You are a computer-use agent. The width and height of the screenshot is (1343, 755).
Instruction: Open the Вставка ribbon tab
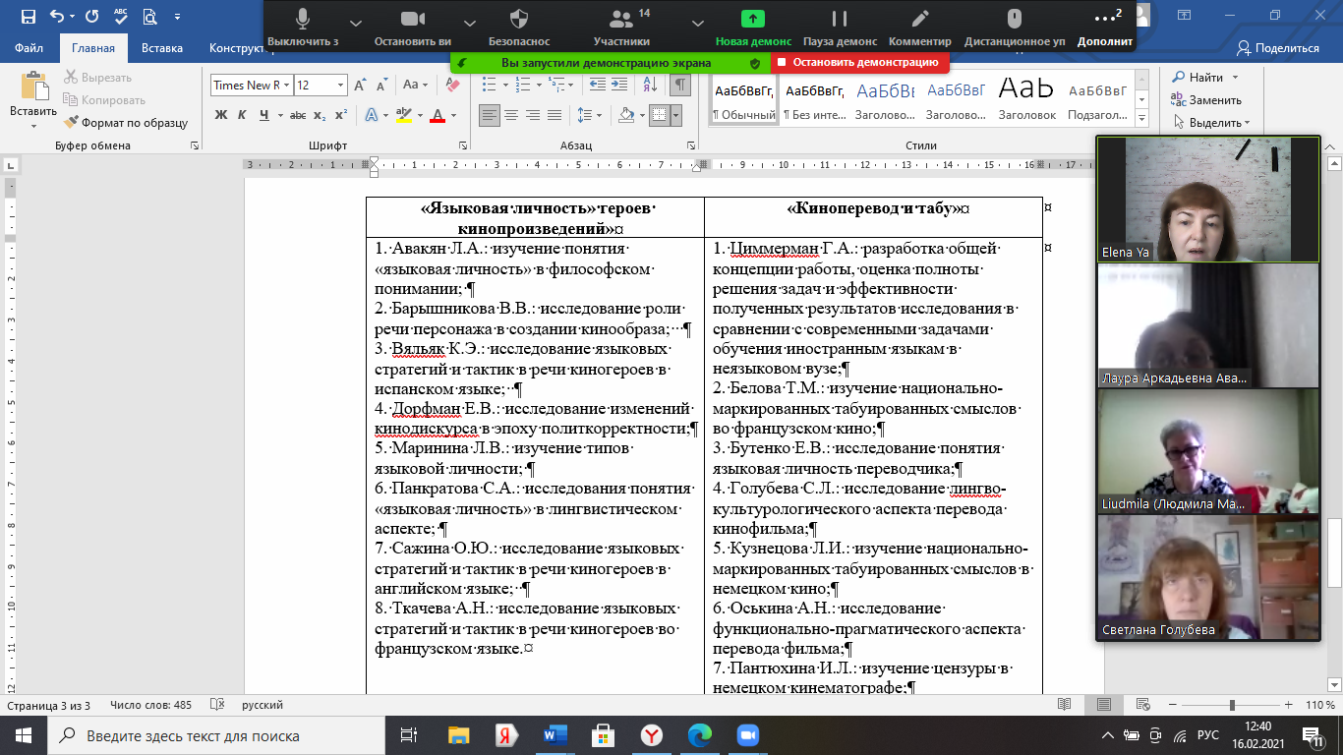click(x=161, y=48)
